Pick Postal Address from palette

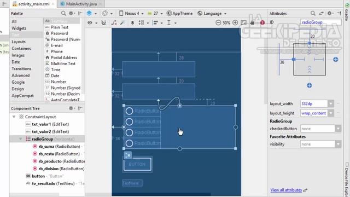coord(64,57)
